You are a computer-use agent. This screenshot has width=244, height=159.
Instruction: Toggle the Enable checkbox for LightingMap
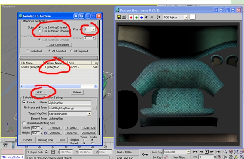(24, 102)
